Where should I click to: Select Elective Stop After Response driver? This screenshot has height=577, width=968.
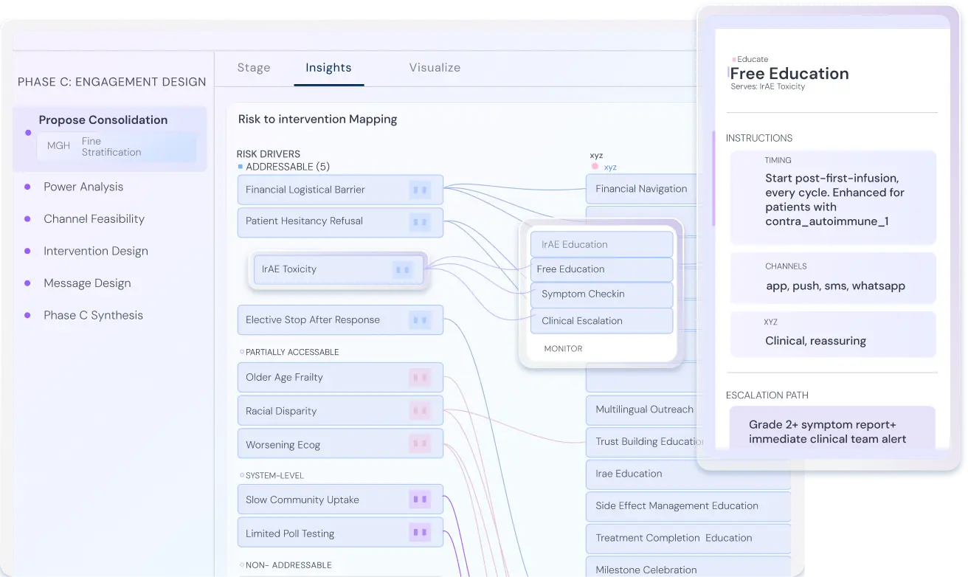(x=340, y=320)
